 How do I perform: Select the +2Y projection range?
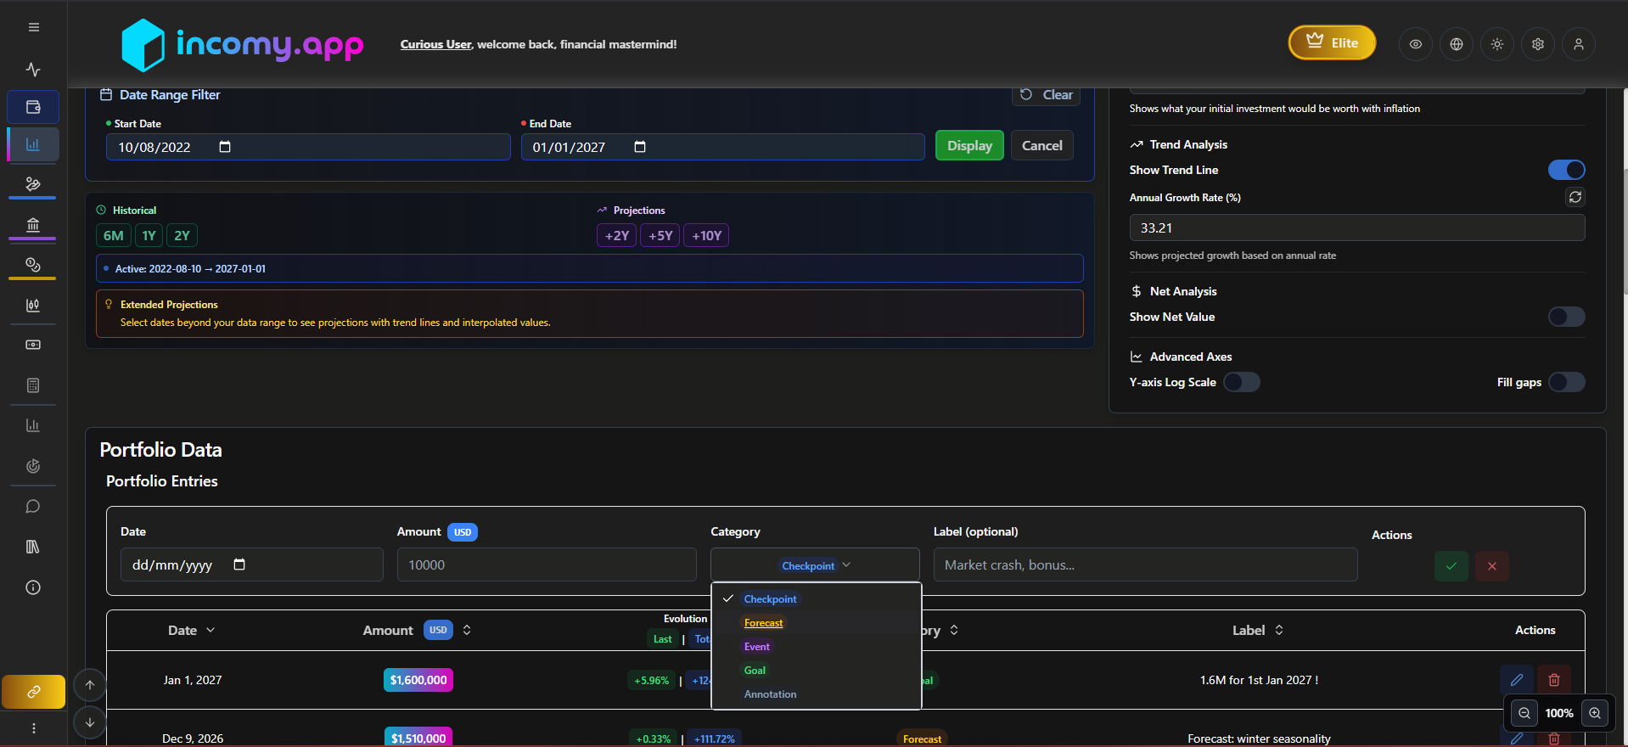[617, 235]
